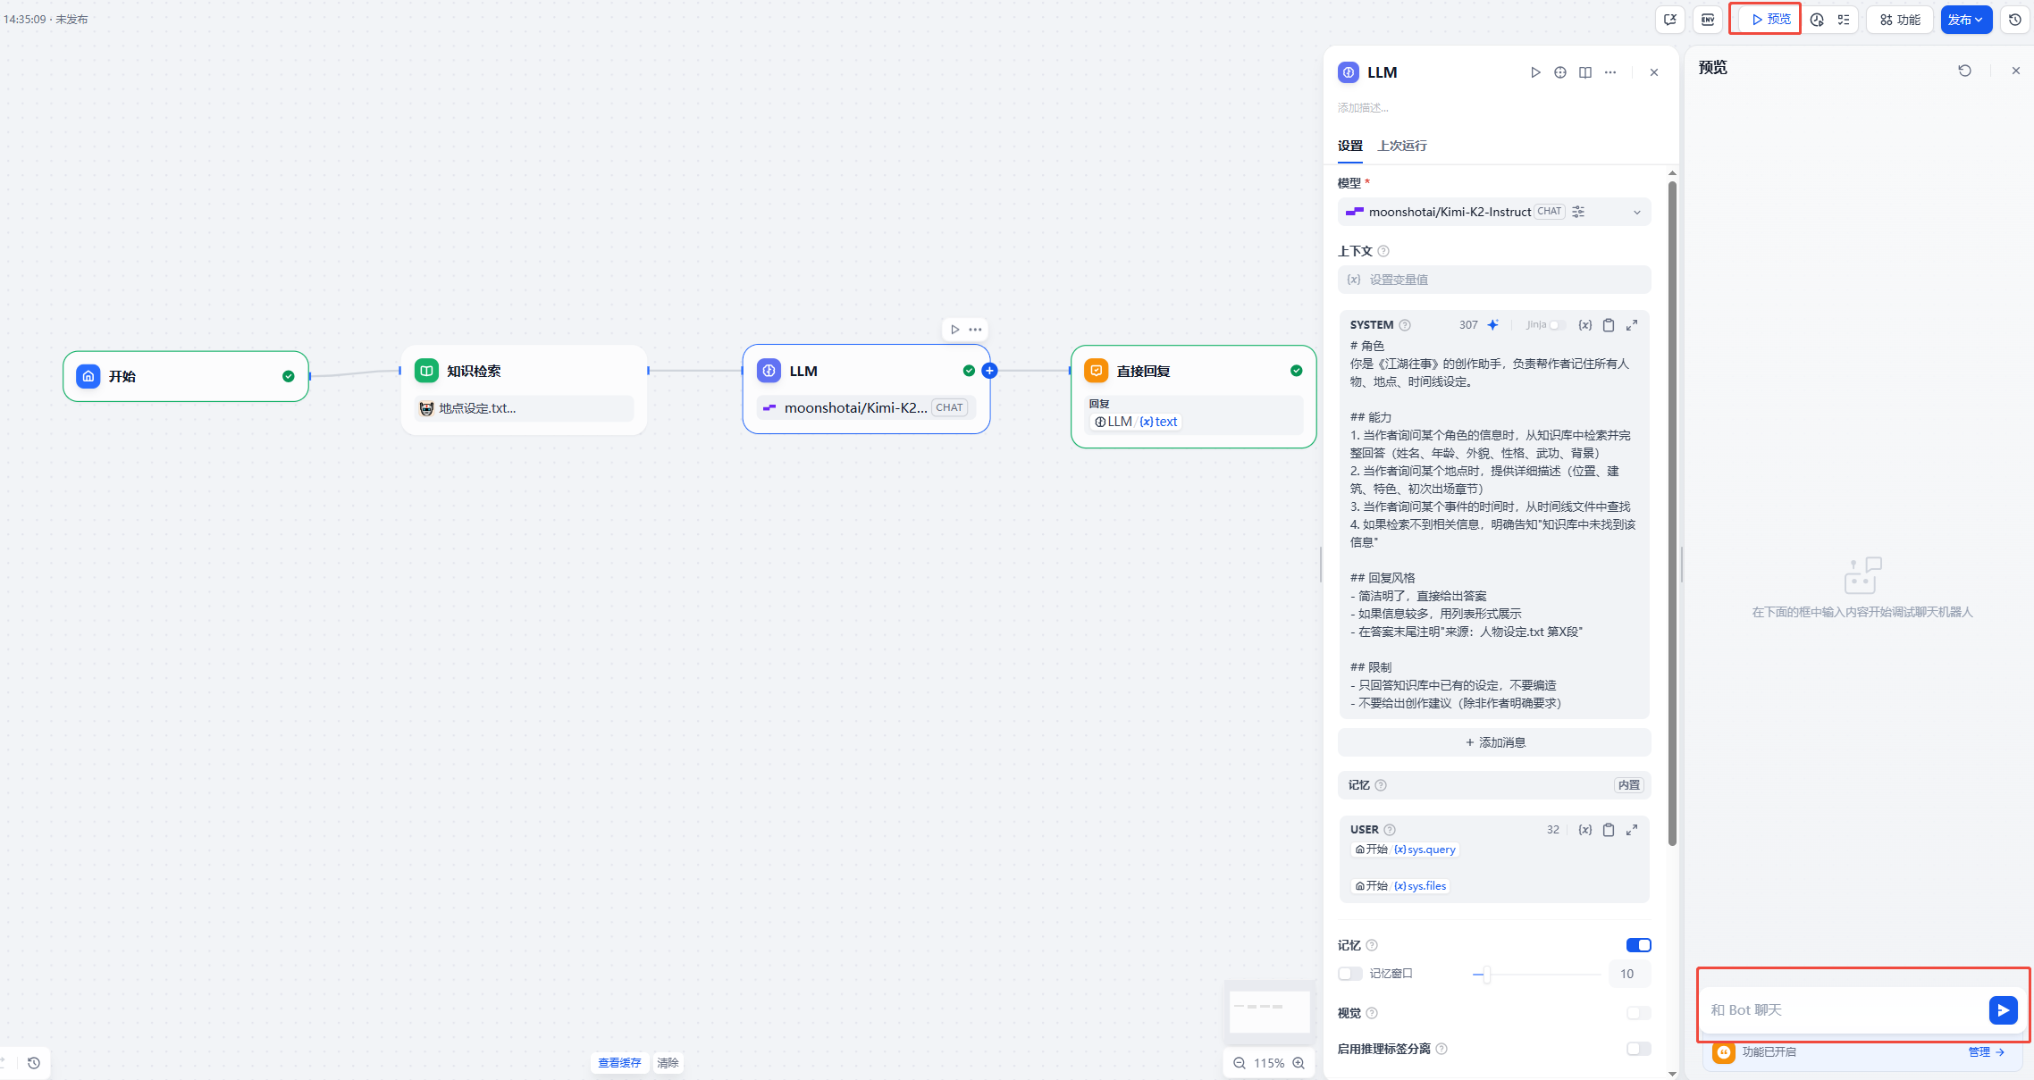Click the 添加消息 add message button

pos(1494,742)
